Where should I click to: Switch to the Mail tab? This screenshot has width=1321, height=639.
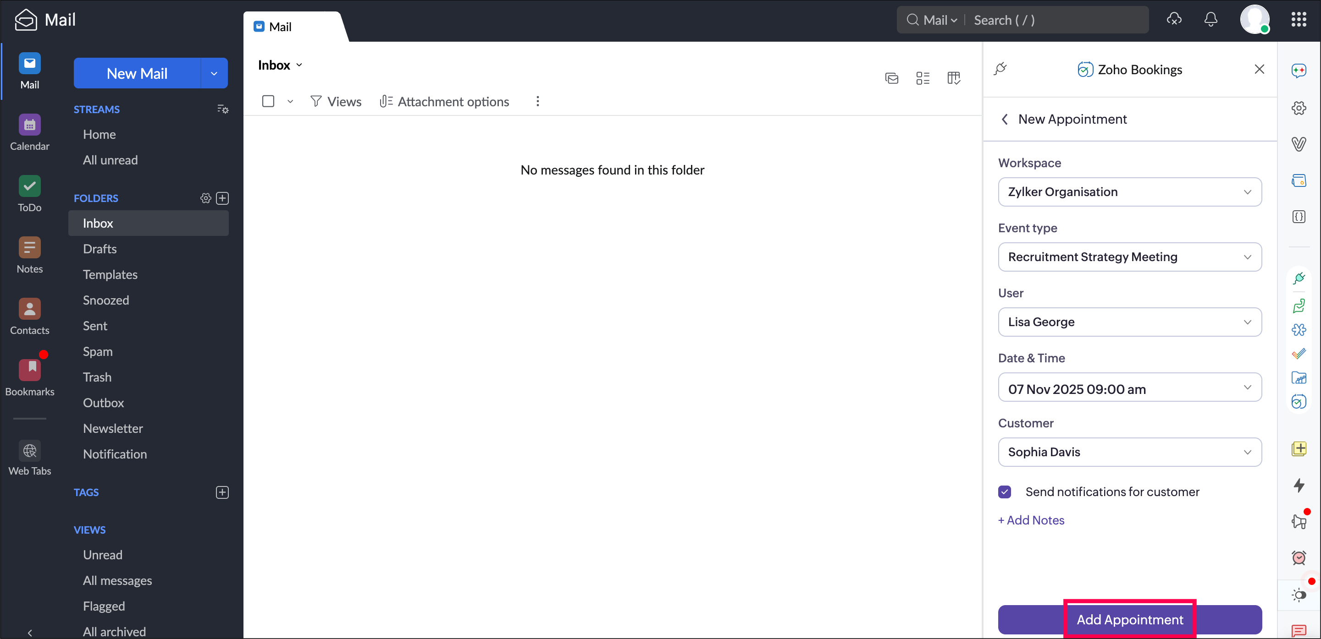[x=280, y=27]
